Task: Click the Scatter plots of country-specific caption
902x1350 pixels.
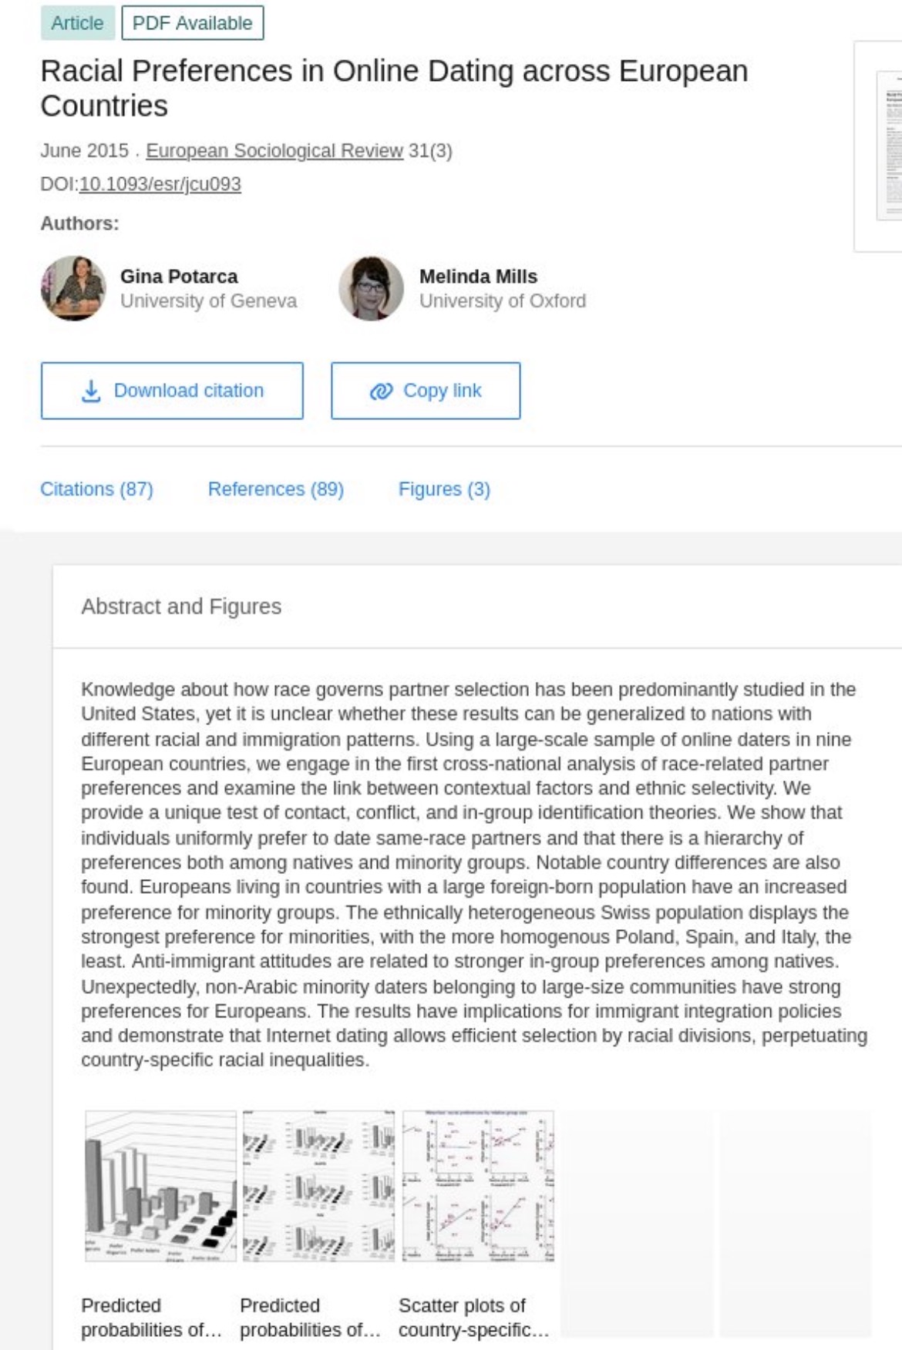Action: [473, 1318]
